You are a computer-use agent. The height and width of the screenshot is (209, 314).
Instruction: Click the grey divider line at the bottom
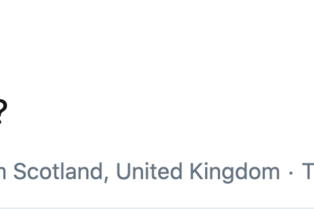point(157,207)
